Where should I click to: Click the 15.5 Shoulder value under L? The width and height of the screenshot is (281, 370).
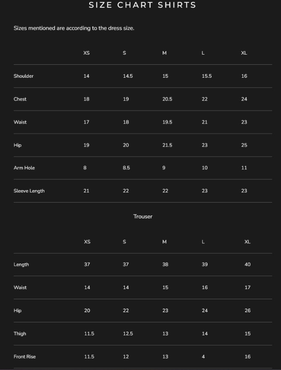pos(207,76)
